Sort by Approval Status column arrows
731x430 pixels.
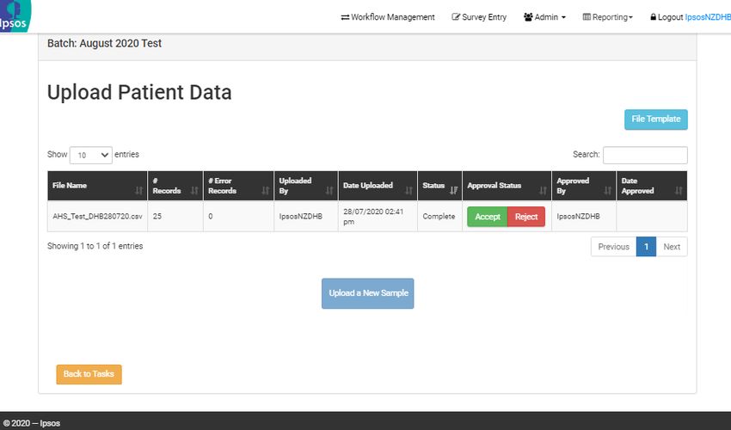543,190
